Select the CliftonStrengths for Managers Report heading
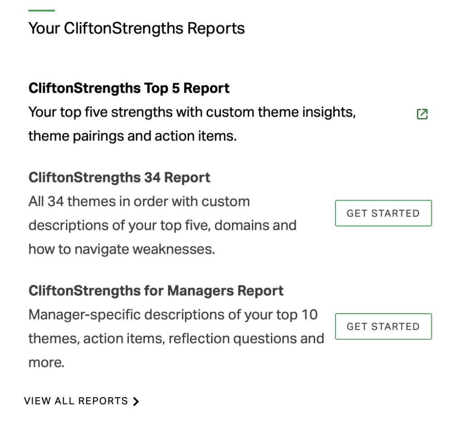 point(156,291)
